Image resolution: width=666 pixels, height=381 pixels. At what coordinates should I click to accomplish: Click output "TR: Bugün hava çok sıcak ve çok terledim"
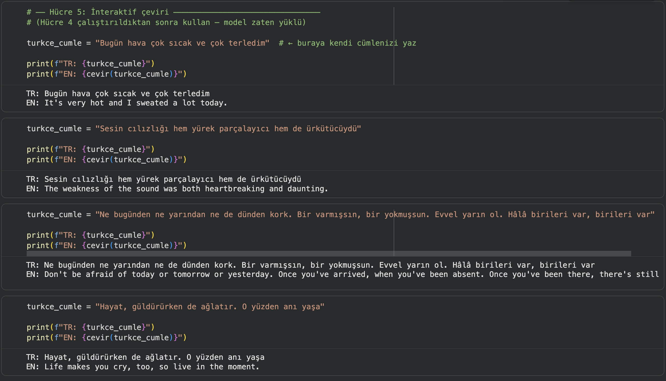118,93
